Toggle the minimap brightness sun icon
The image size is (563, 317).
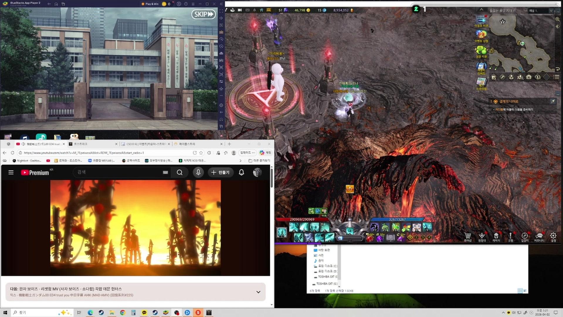(557, 26)
